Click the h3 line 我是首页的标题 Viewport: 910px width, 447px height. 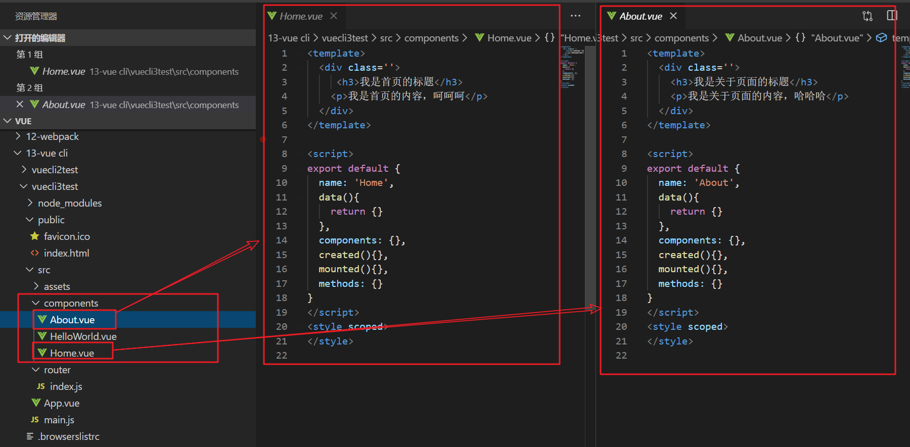coord(399,82)
